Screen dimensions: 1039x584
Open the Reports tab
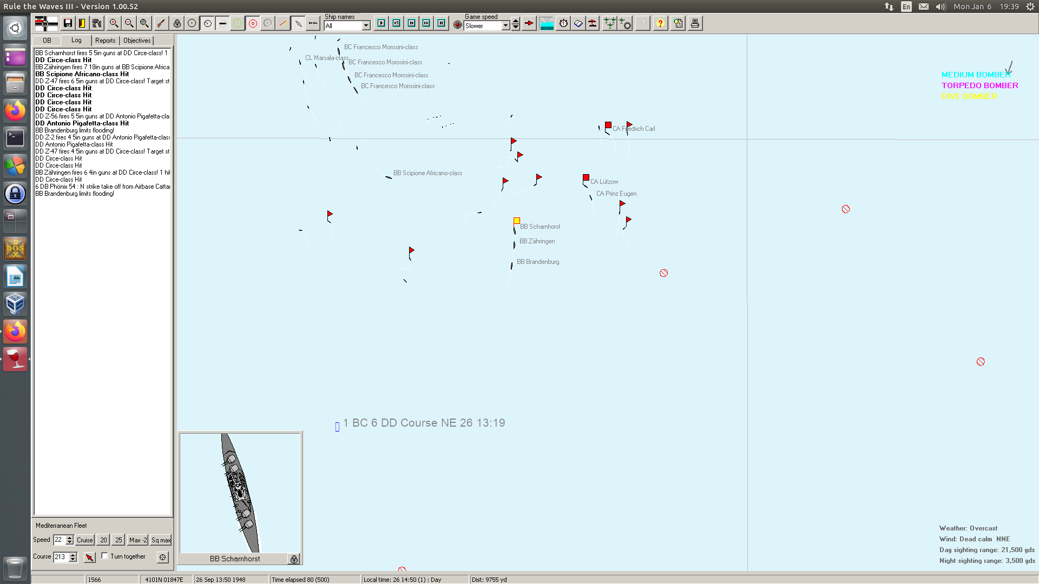coord(106,41)
